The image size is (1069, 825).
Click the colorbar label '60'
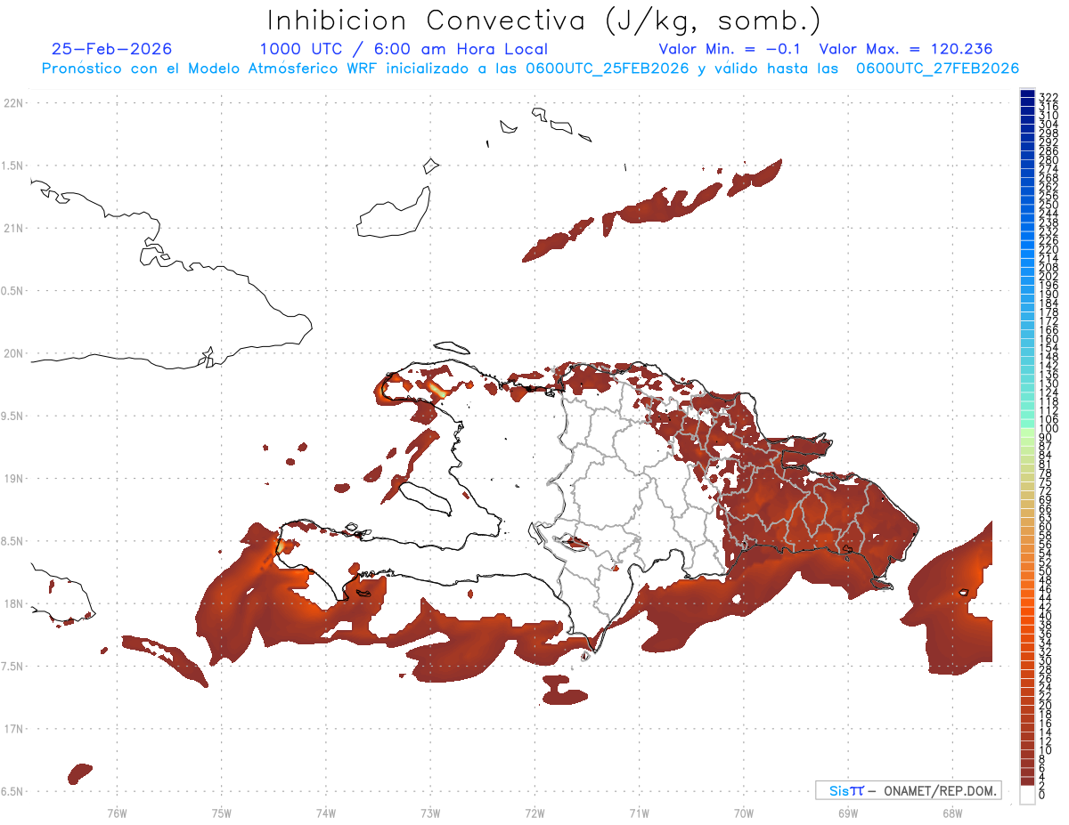coord(1046,526)
